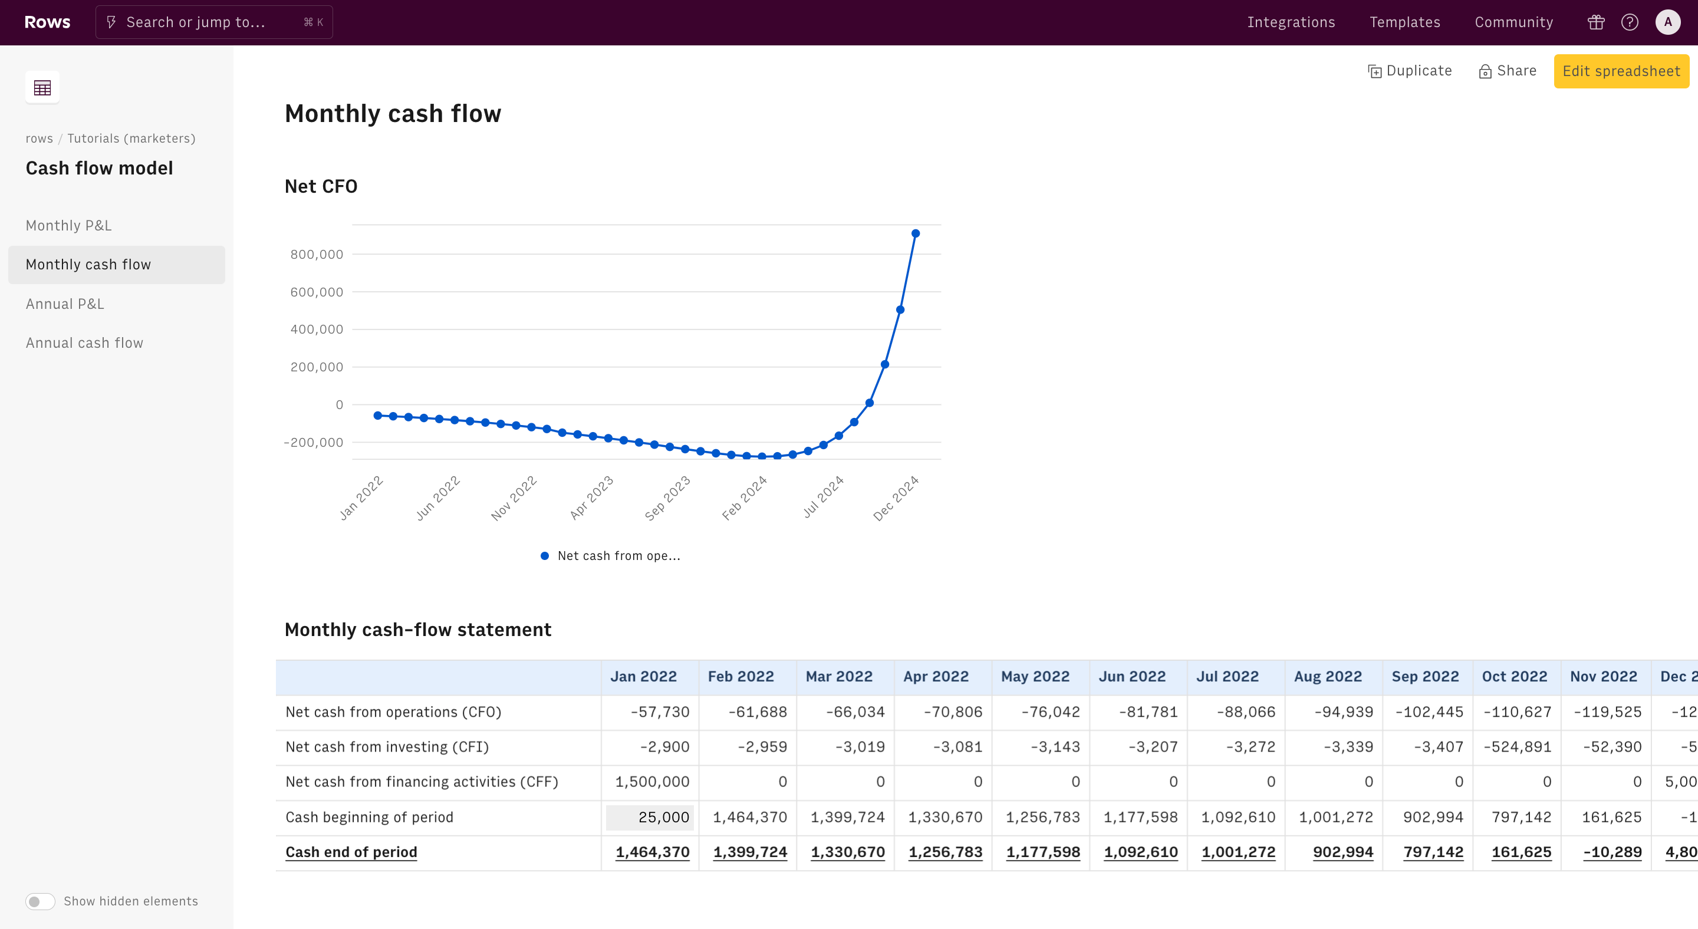
Task: Open the Templates link
Action: pos(1404,22)
